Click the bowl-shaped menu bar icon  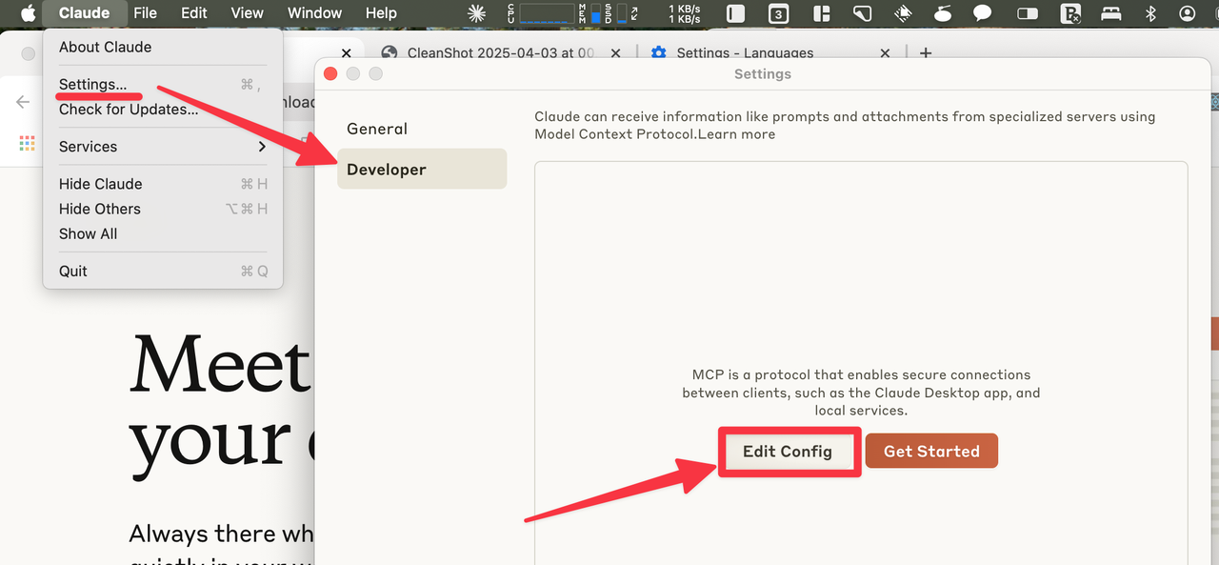coord(943,13)
